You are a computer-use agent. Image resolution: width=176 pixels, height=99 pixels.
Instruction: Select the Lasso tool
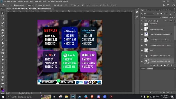point(2,20)
